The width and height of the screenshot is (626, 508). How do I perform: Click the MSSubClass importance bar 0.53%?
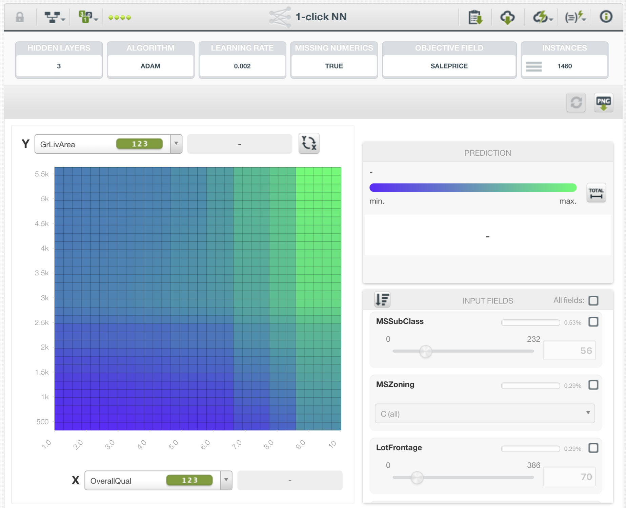point(530,322)
